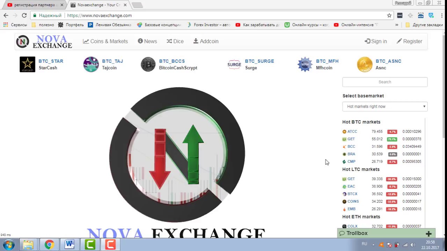Go to the Dice page
The height and width of the screenshot is (251, 447).
click(x=175, y=41)
